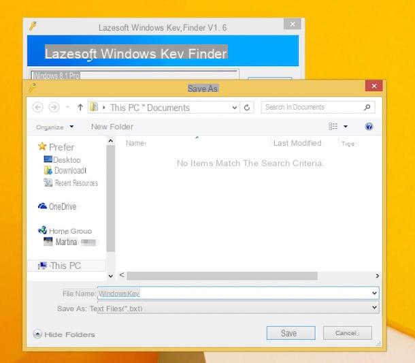Image resolution: width=415 pixels, height=363 pixels.
Task: Click the horizontal scrollbar thumb
Action: [x=222, y=276]
